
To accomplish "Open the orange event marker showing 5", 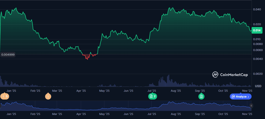I will pyautogui.click(x=4, y=96).
